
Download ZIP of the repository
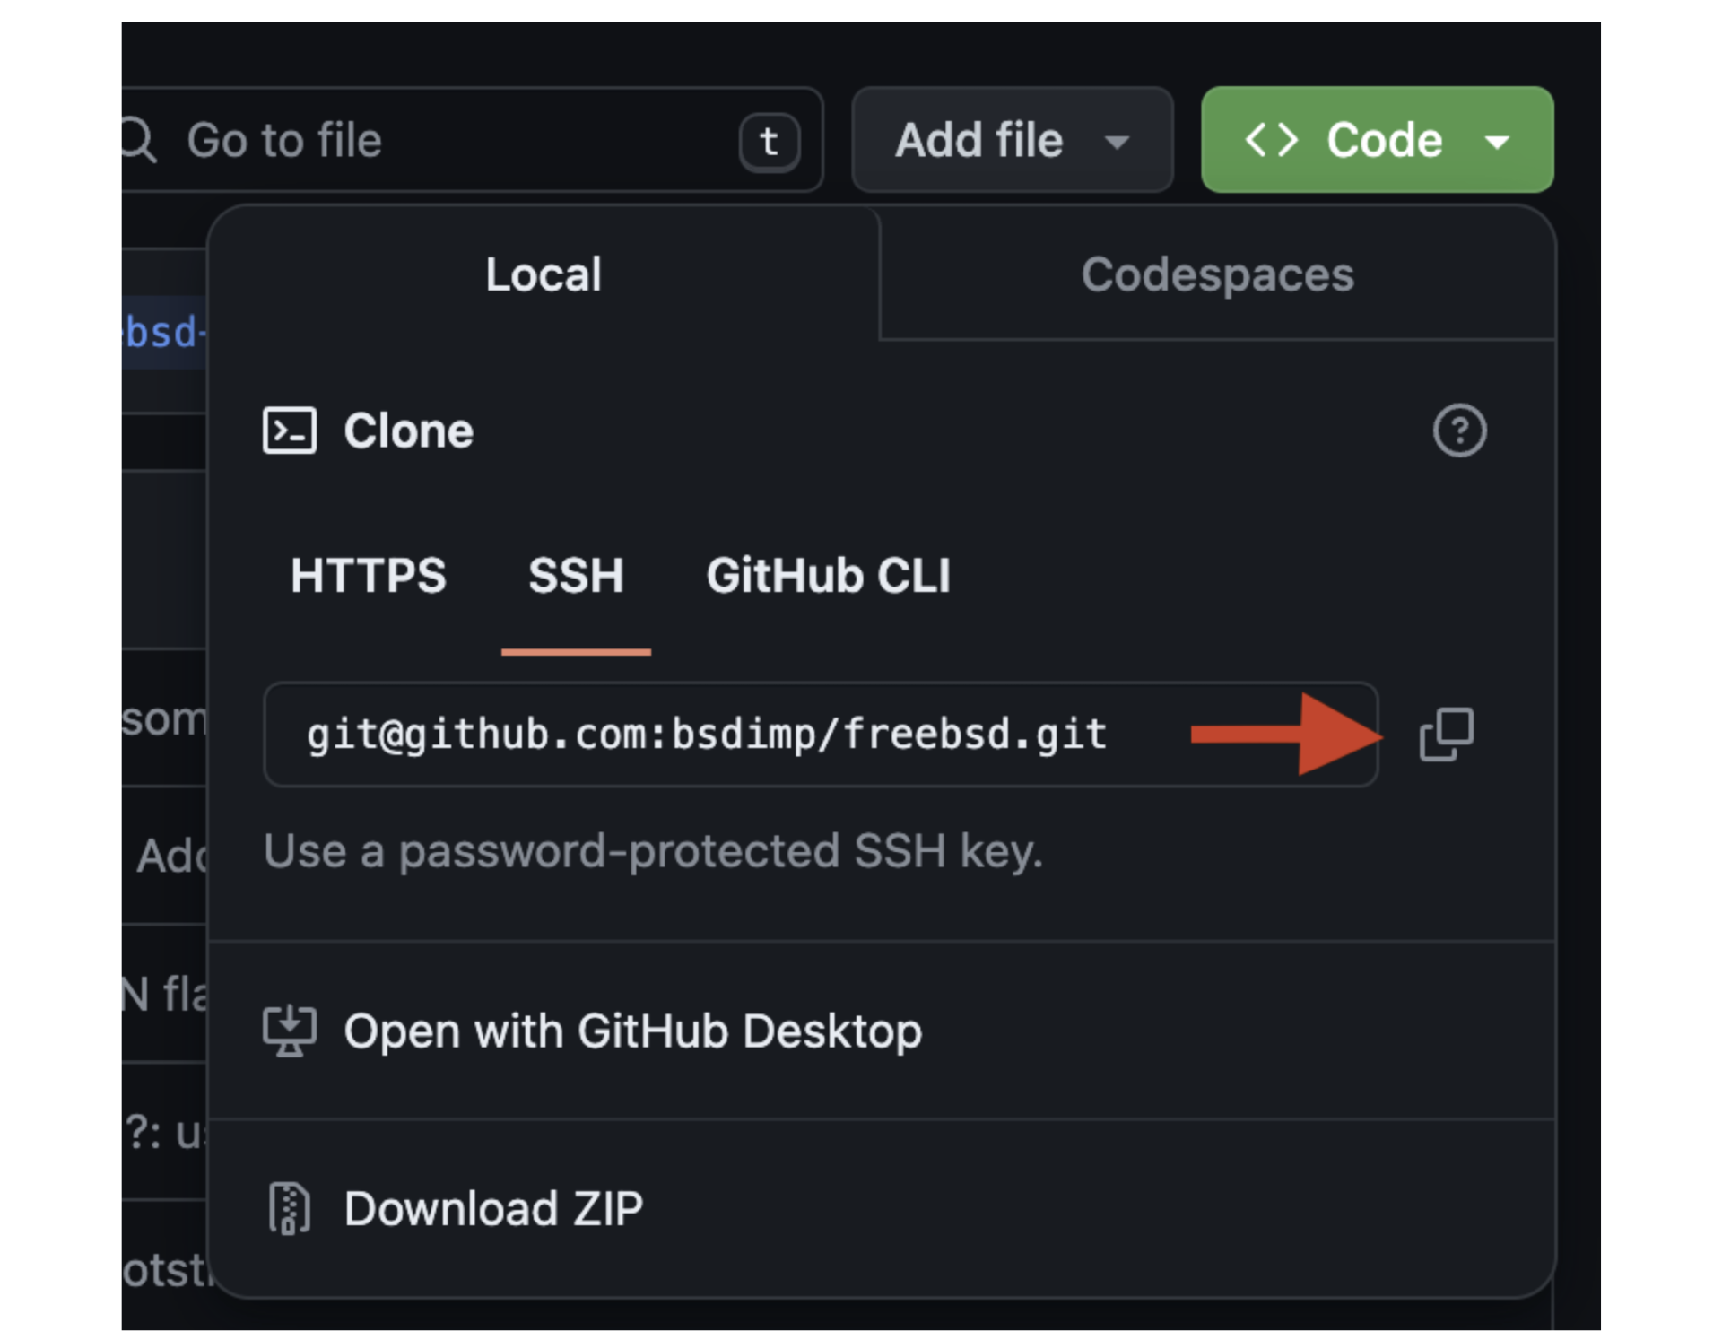493,1208
